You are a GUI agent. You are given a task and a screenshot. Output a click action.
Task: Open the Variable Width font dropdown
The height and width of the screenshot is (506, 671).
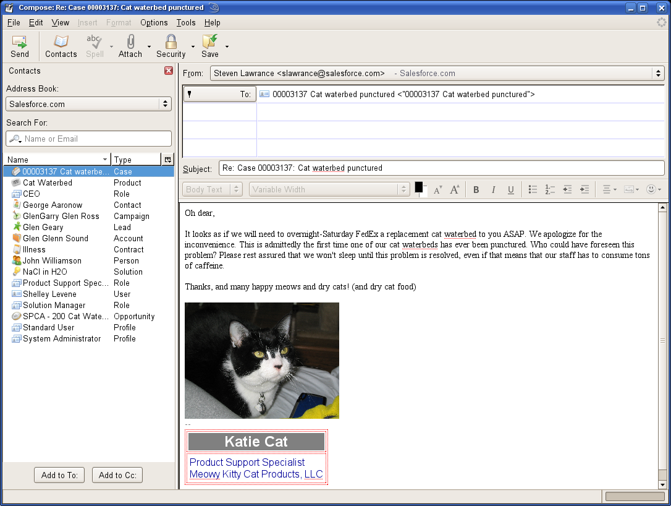tap(329, 189)
